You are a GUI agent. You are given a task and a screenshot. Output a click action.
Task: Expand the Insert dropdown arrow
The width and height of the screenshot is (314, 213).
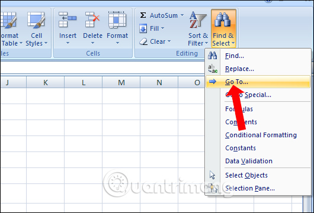(68, 43)
